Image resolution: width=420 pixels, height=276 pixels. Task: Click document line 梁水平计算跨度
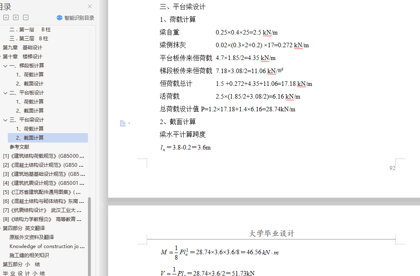(x=182, y=134)
